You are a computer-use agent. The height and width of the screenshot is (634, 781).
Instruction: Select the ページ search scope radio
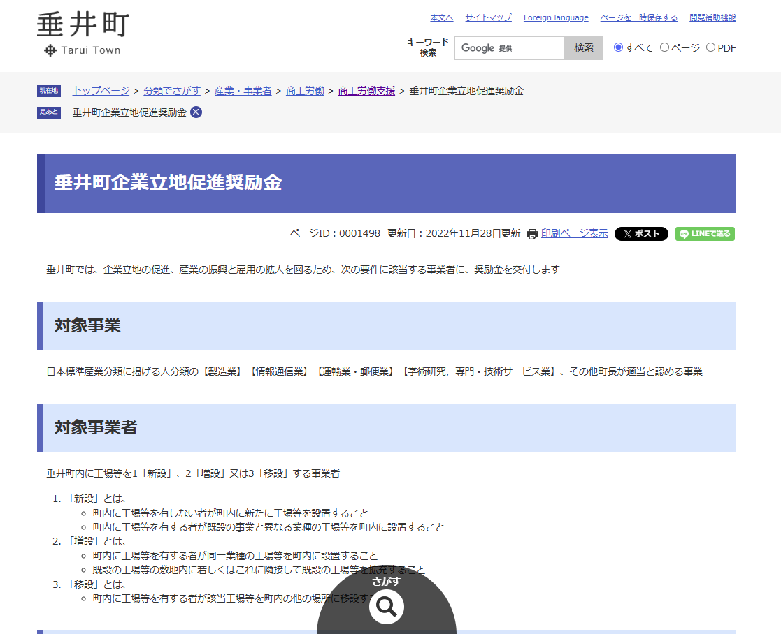click(664, 47)
